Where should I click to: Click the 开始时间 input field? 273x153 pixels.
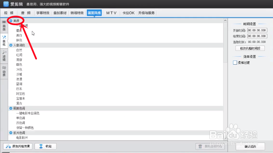point(257,30)
